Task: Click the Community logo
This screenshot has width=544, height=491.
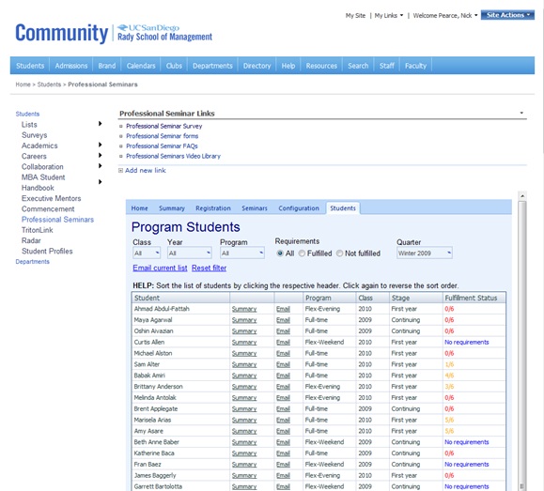Action: pos(61,33)
